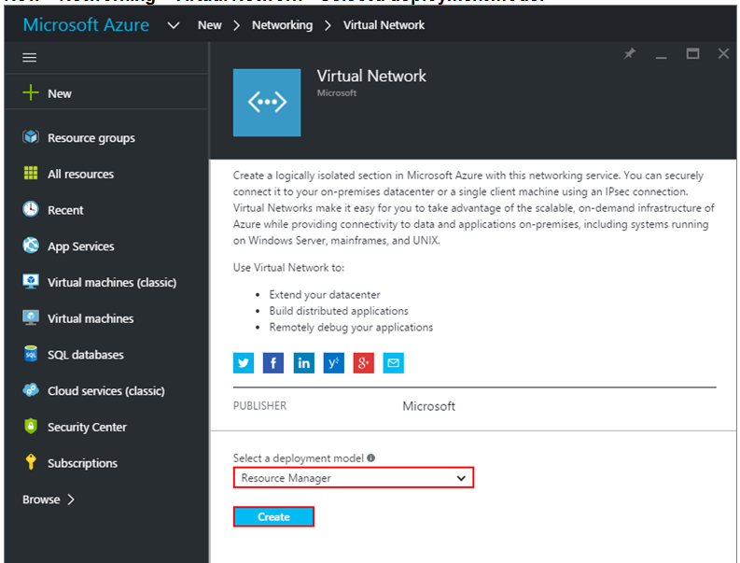
Task: Expand the Microsoft Azure chevron dropdown
Action: [174, 25]
